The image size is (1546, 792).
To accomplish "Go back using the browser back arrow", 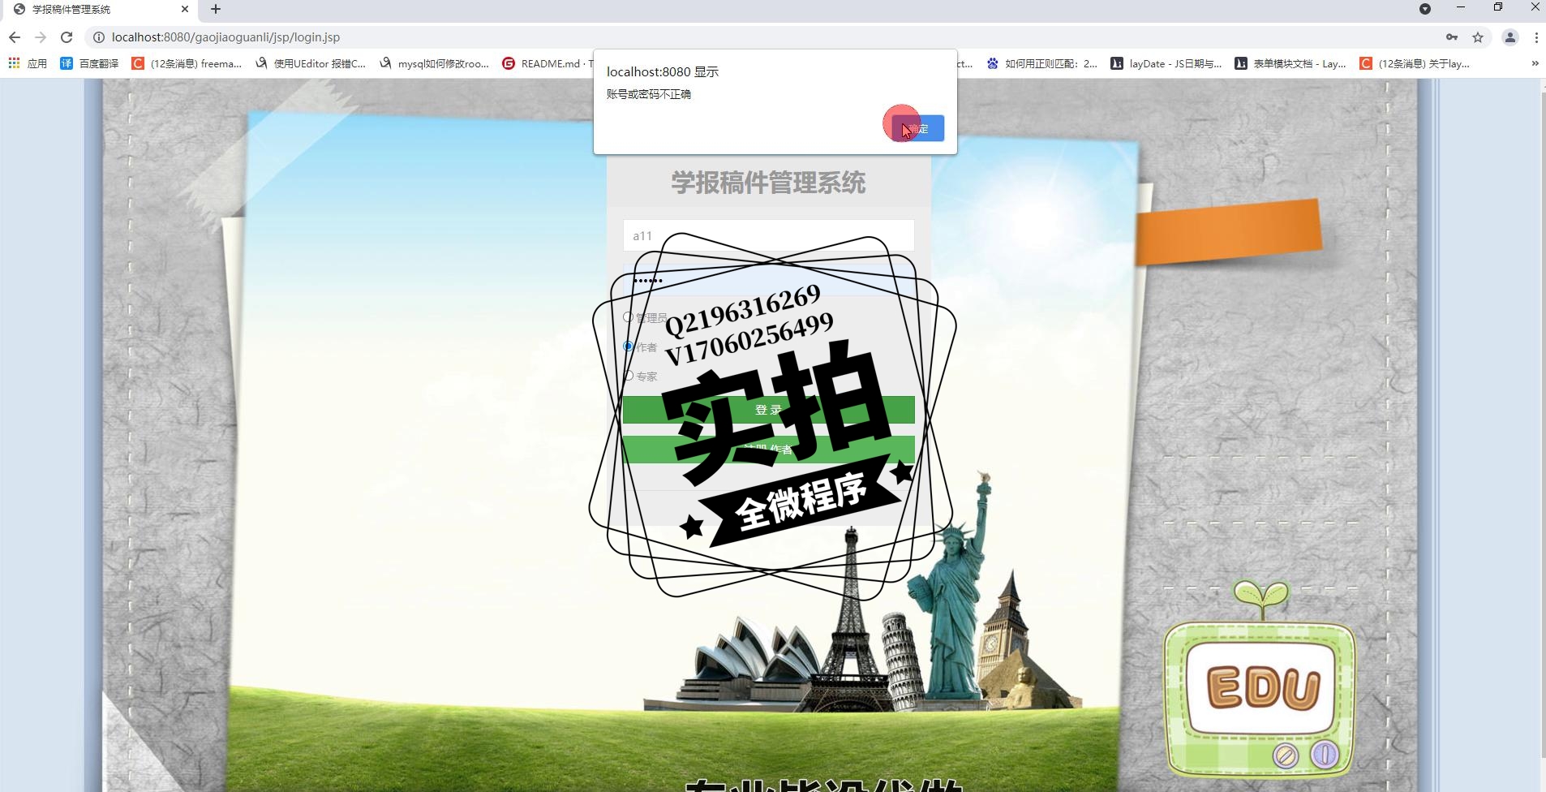I will 14,37.
